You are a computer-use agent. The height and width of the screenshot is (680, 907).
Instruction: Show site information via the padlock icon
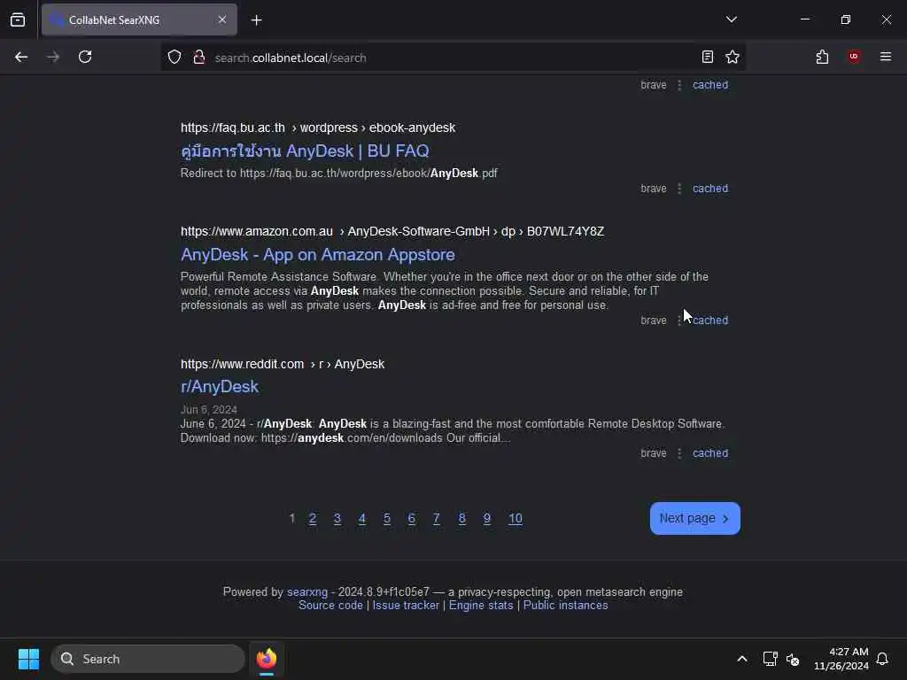tap(199, 58)
